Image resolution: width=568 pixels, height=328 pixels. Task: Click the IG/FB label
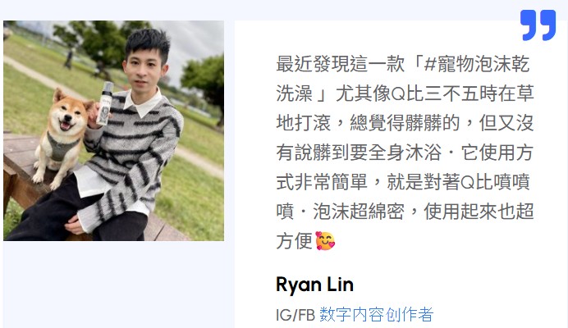point(295,315)
